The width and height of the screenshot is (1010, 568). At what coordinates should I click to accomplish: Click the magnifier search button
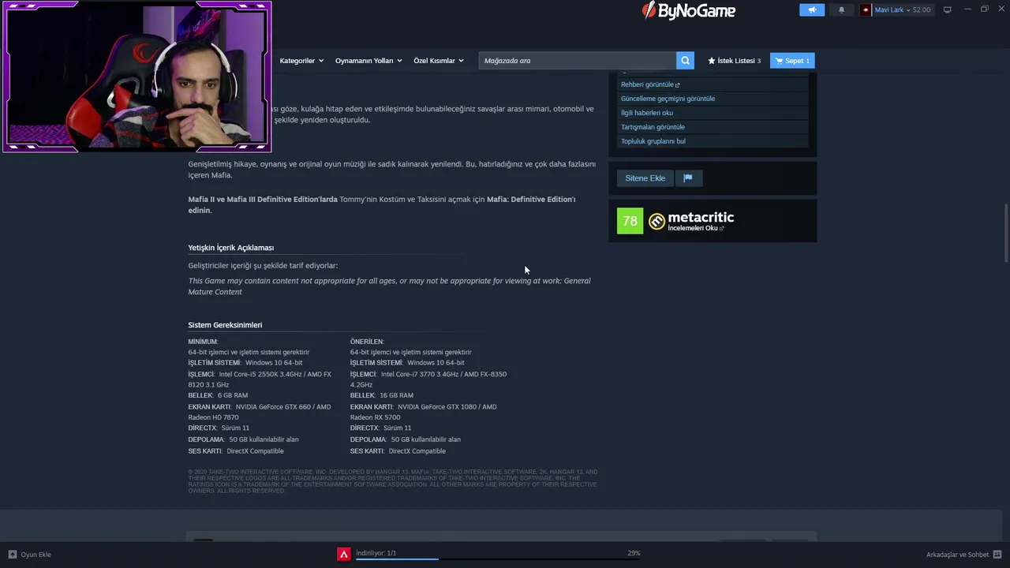click(685, 61)
